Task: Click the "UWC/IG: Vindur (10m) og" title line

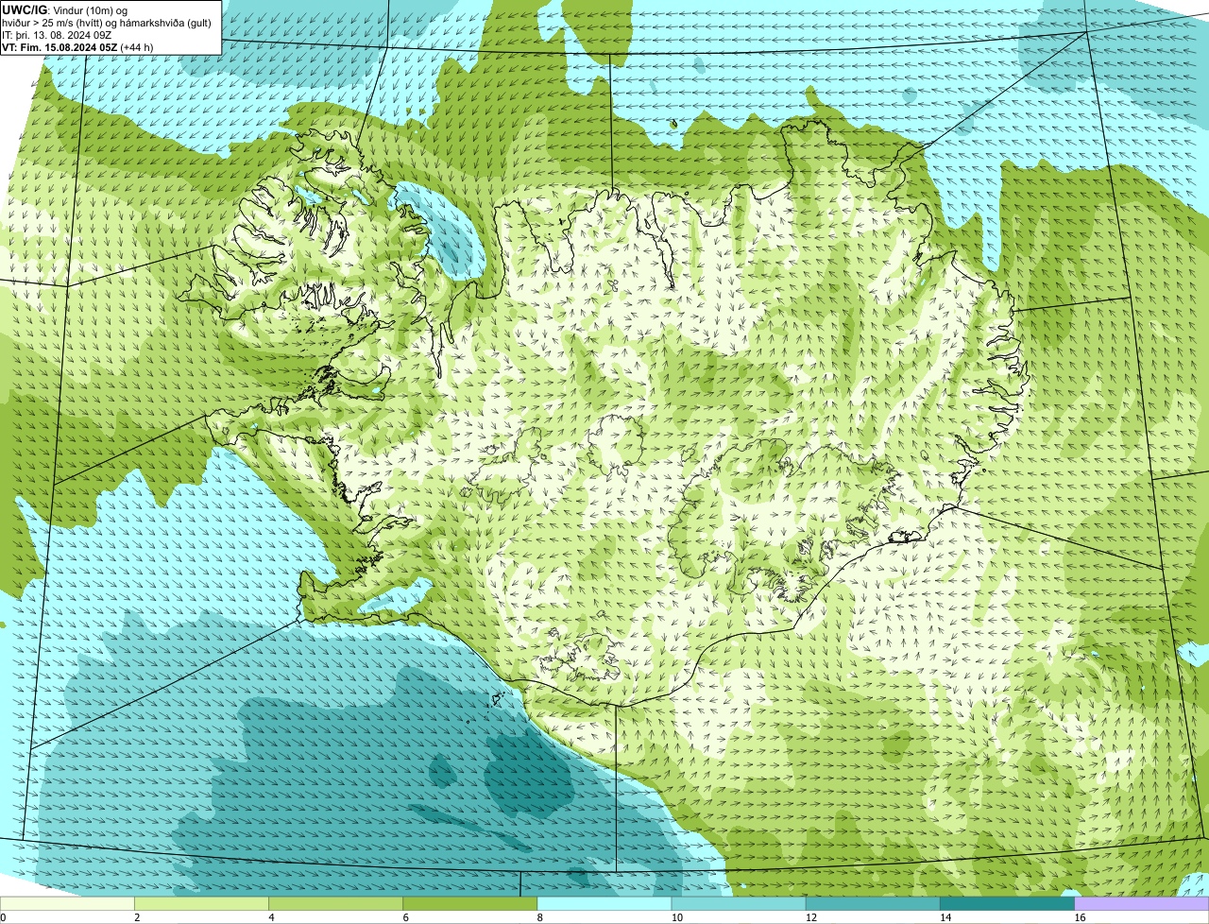Action: pos(64,9)
